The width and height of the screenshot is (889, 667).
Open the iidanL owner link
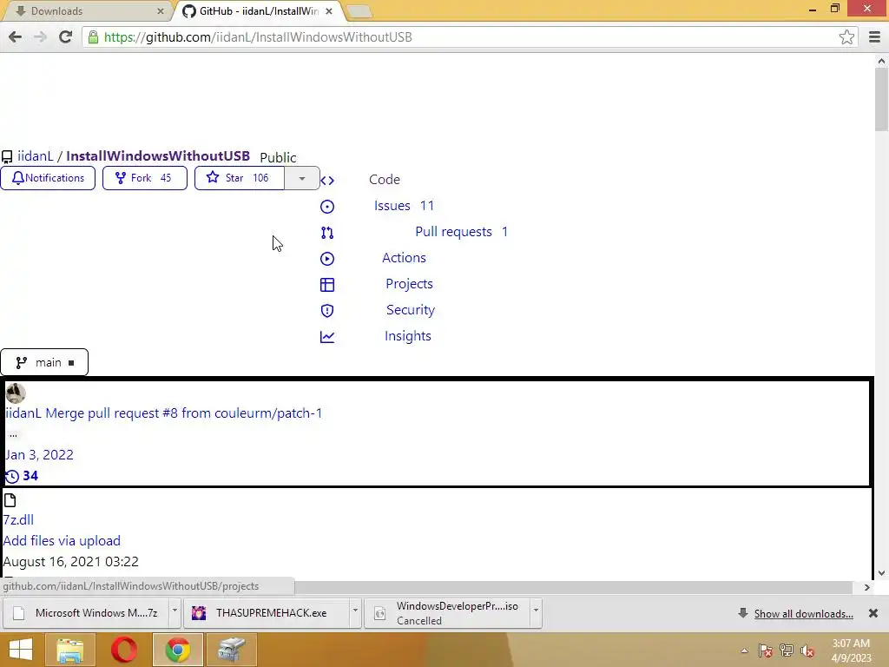coord(35,156)
